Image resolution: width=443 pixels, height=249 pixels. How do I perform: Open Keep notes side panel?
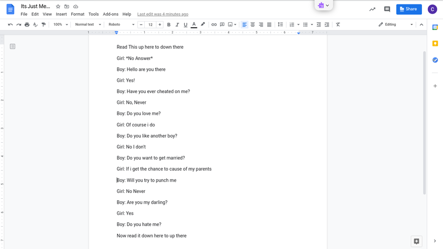pos(435,43)
